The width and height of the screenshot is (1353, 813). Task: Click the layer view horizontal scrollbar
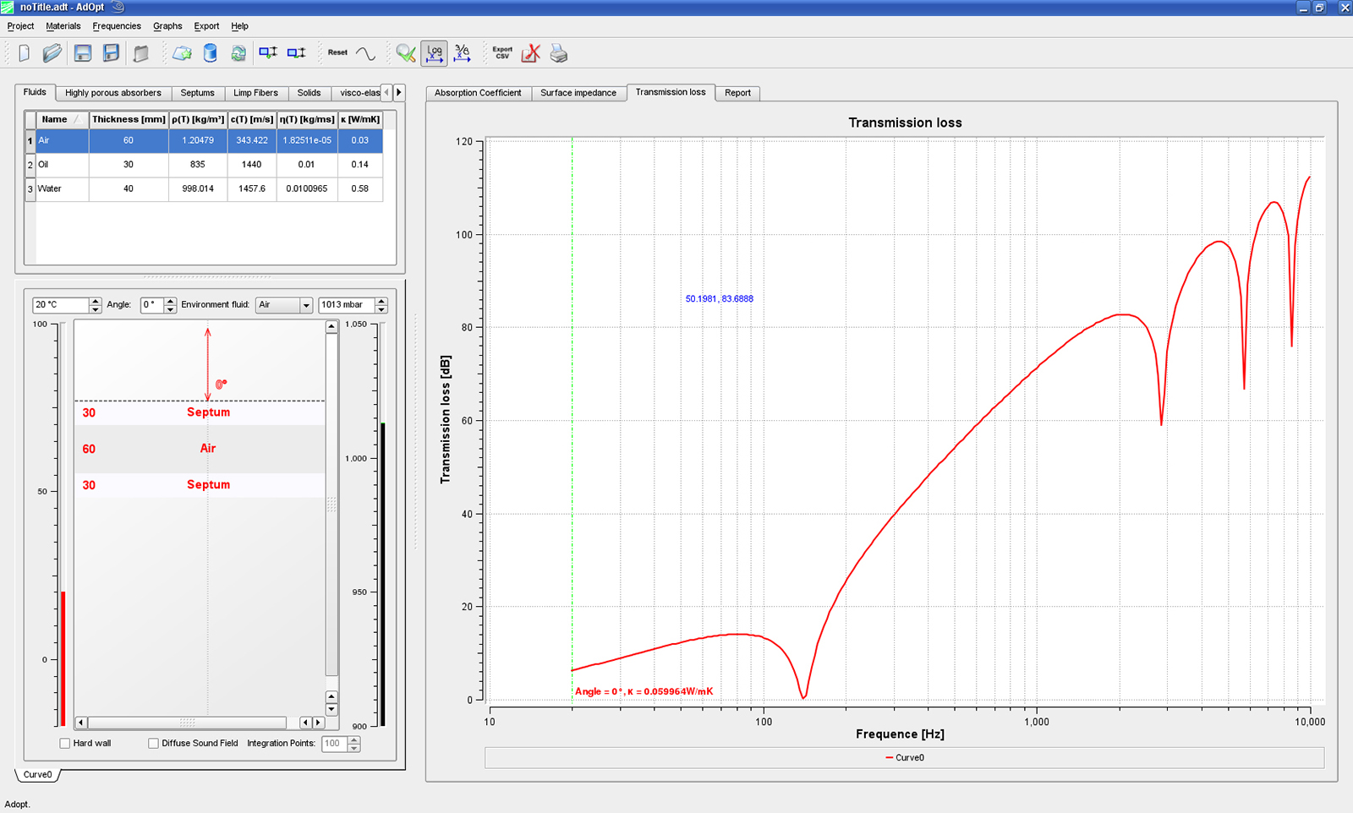(188, 723)
